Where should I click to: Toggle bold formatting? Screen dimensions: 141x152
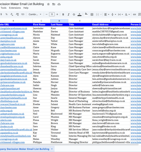pyautogui.click(x=63, y=14)
